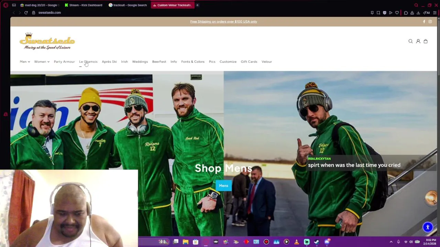Open the customer account login icon

(x=418, y=41)
